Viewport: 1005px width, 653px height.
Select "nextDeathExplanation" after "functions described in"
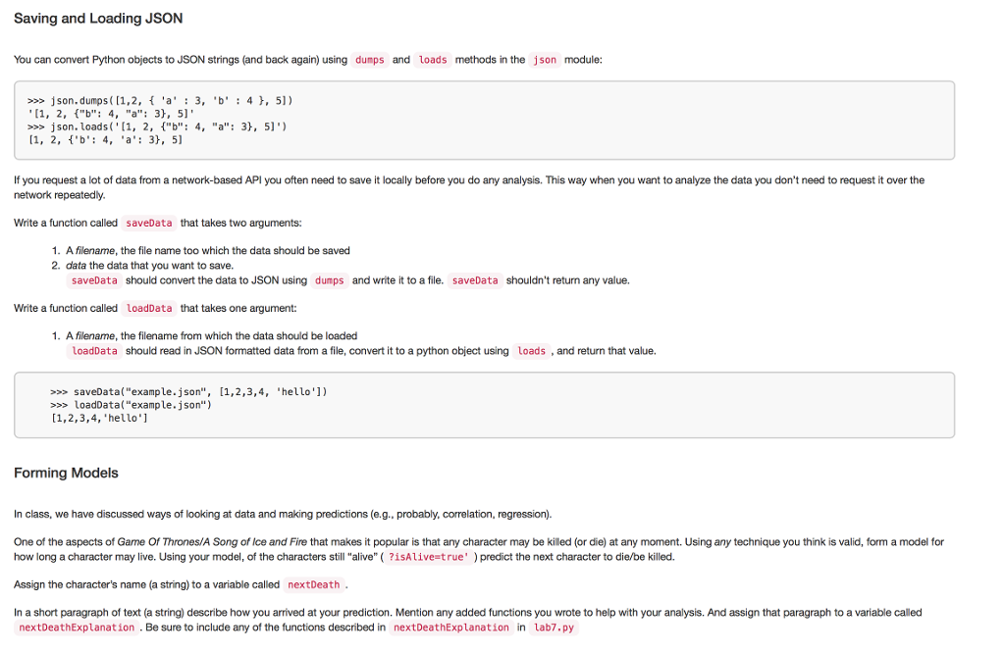(451, 628)
